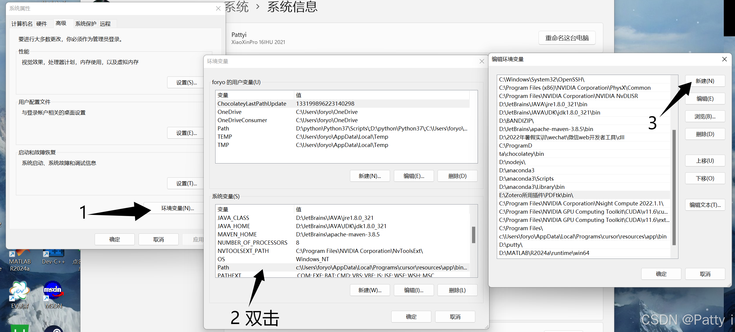
Task: Click 编辑文本(T)... button
Action: point(705,205)
